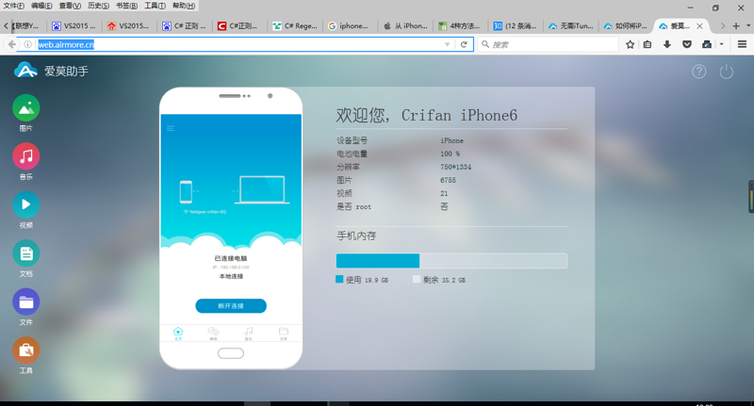The height and width of the screenshot is (406, 754).
Task: Switch to the first VS2015 tab
Action: pyautogui.click(x=74, y=26)
